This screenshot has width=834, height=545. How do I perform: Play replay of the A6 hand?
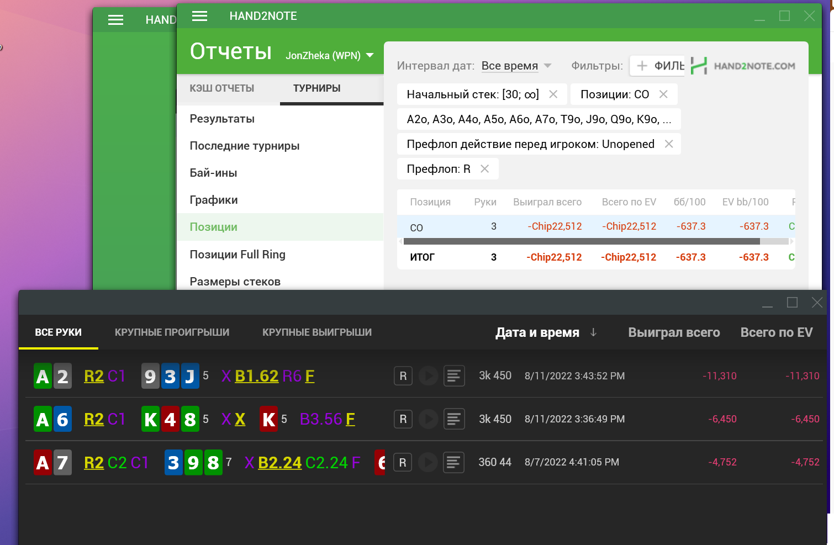[x=428, y=419]
